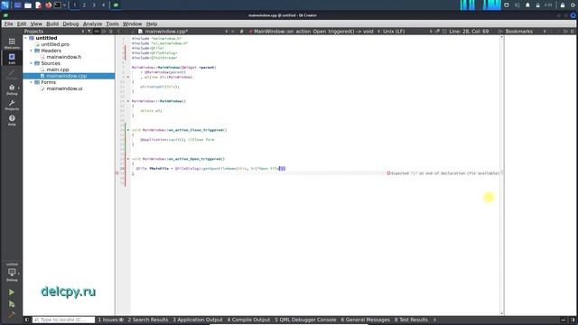
Task: Click the notifications bell in the system tray
Action: [x=527, y=5]
